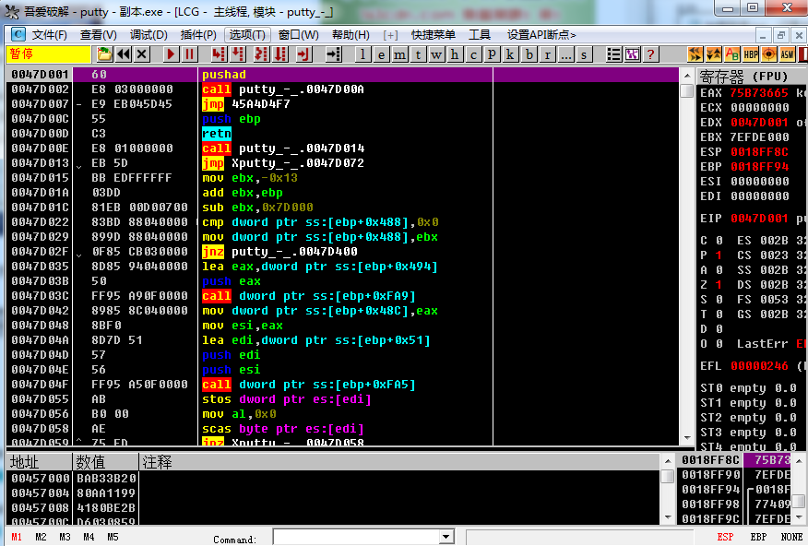Close the debugged program with the X icon
This screenshot has width=808, height=546.
point(141,54)
